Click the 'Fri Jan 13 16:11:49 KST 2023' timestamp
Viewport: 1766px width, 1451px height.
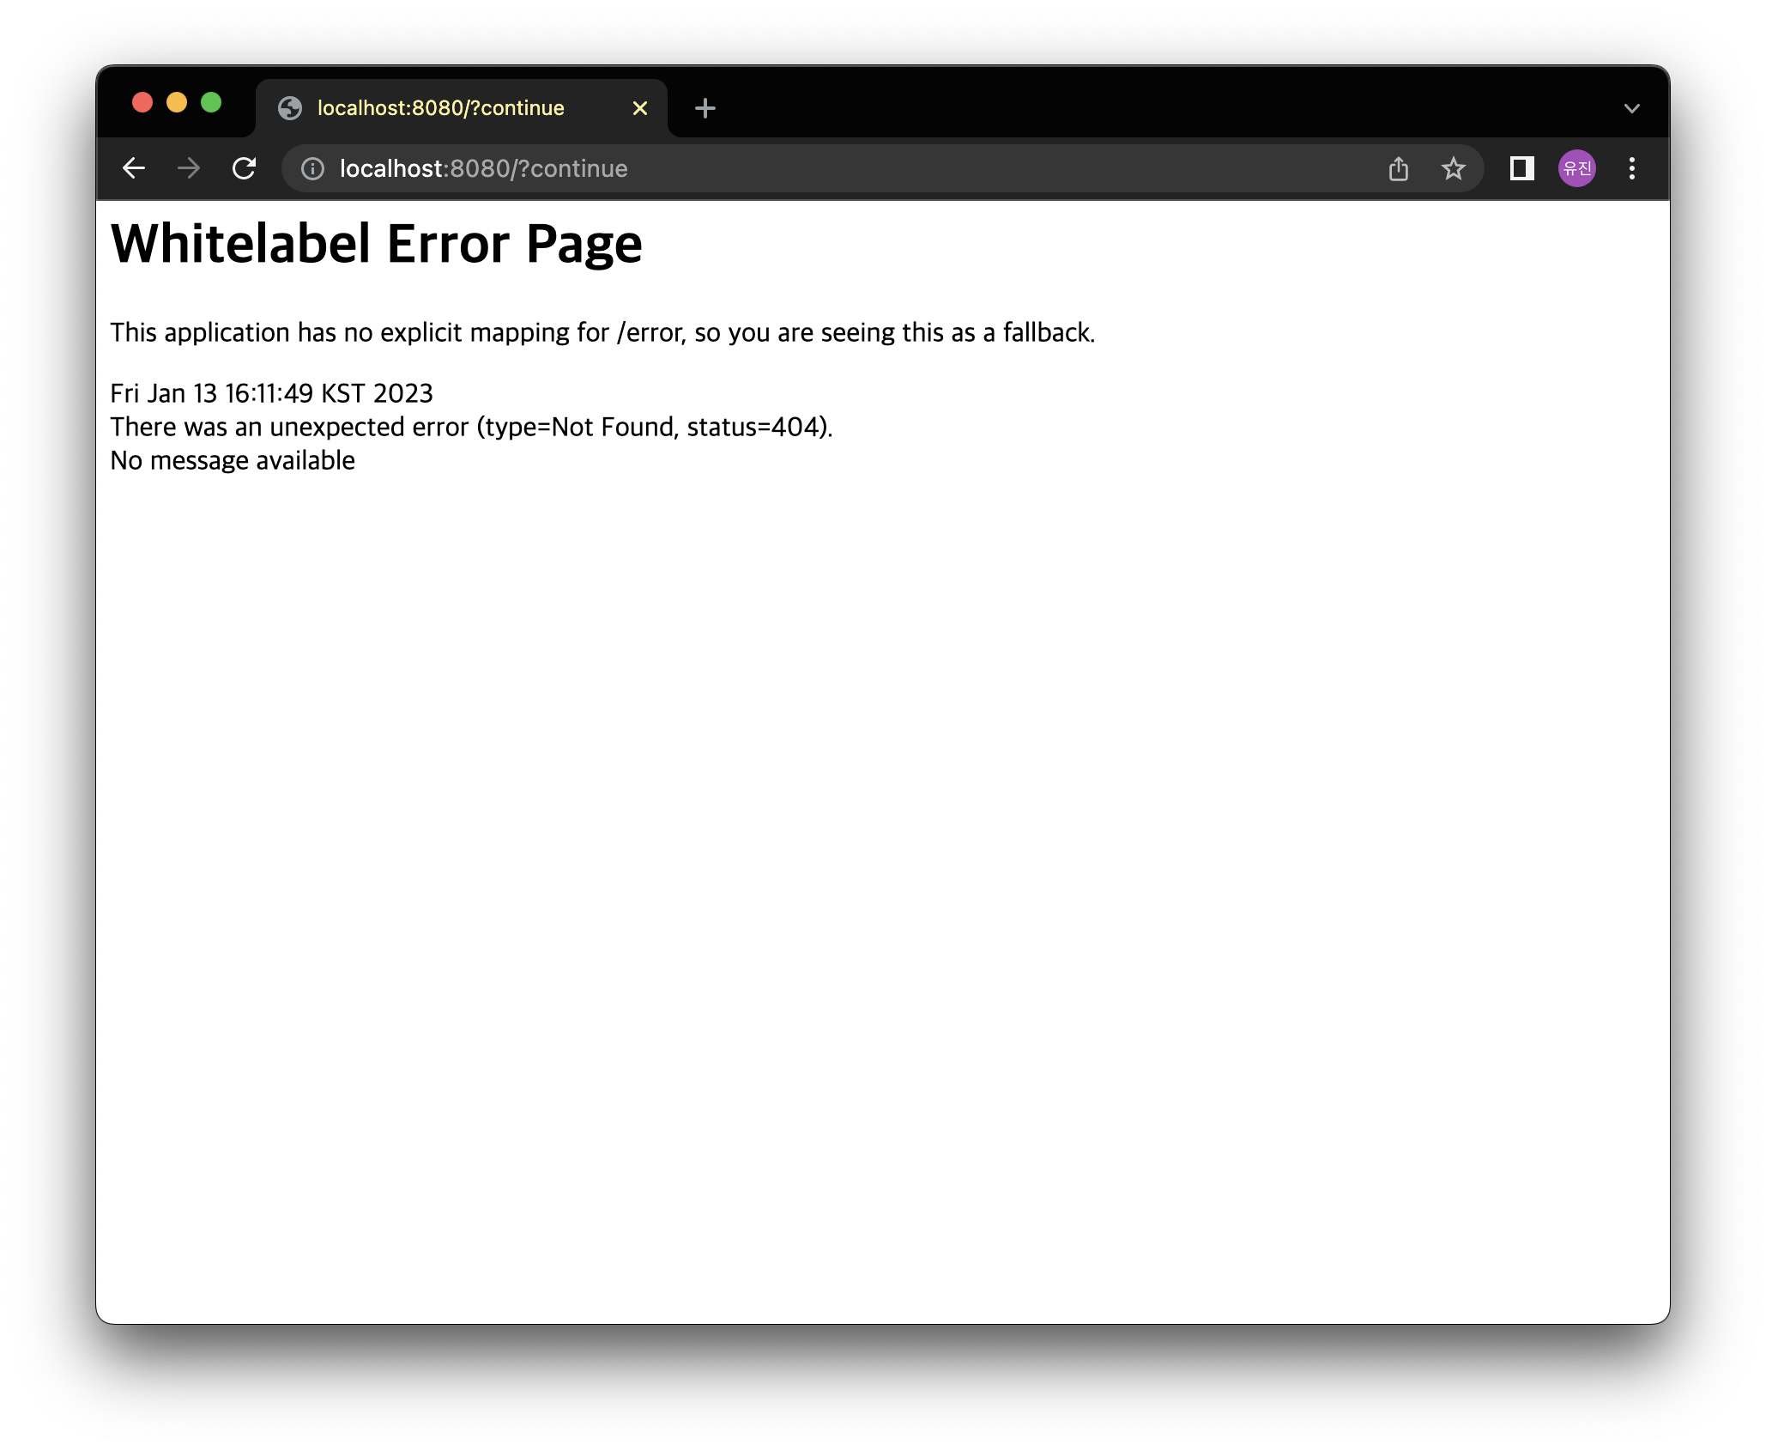pyautogui.click(x=272, y=393)
